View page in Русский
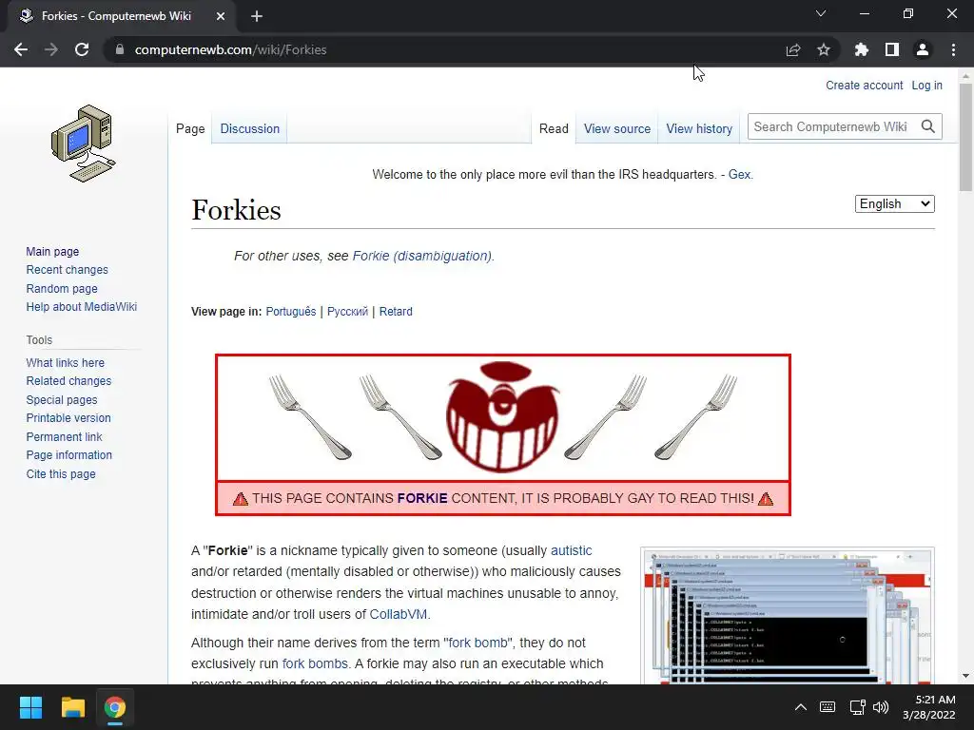 click(x=347, y=312)
